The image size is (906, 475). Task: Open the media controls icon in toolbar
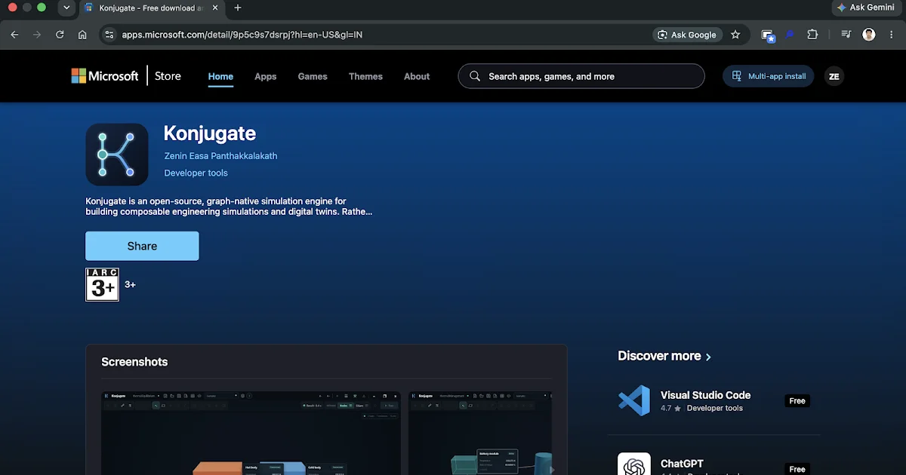coord(846,35)
